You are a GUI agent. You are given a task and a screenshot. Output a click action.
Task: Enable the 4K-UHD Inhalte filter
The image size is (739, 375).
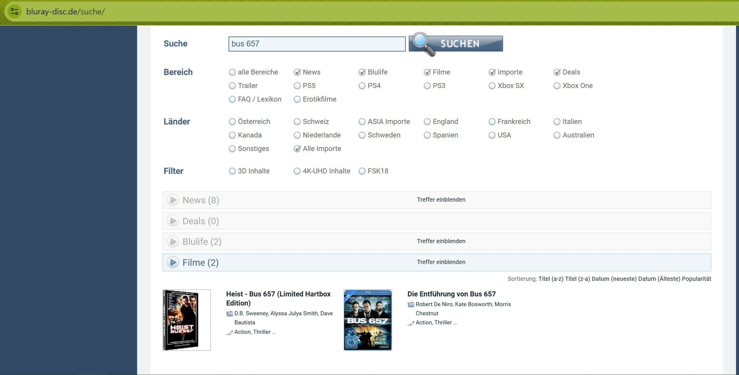click(x=297, y=171)
